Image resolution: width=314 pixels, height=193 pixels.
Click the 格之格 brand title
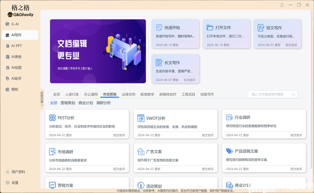point(21,8)
